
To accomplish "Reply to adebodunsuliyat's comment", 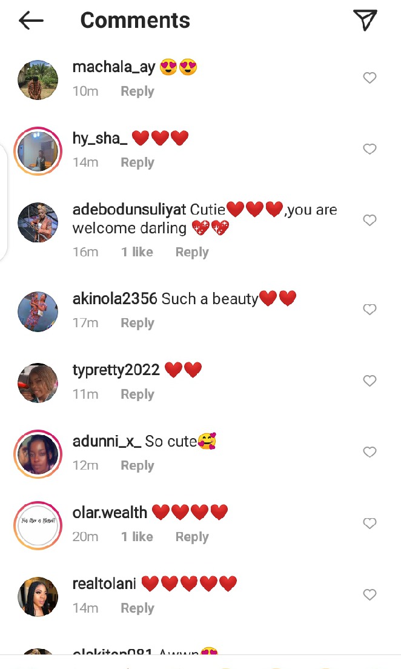I will [x=192, y=252].
